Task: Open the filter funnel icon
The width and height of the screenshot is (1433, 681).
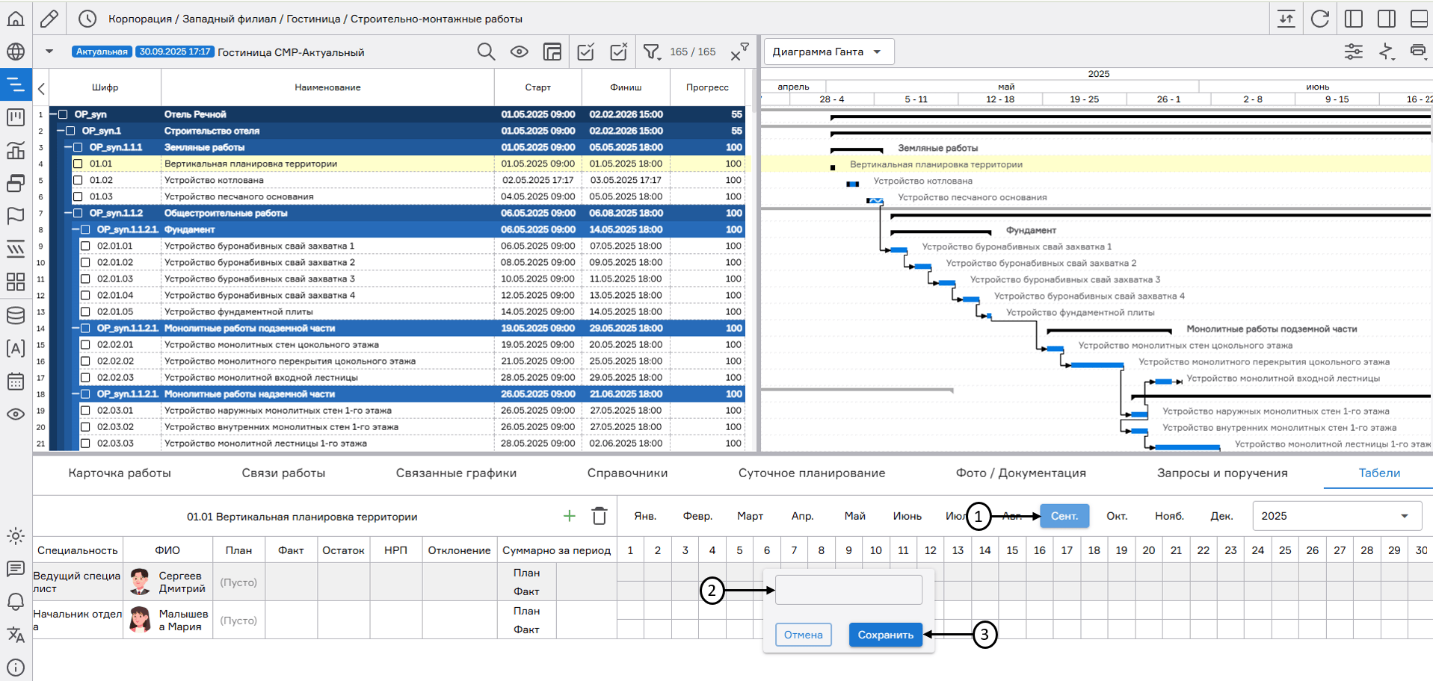Action: pyautogui.click(x=652, y=52)
